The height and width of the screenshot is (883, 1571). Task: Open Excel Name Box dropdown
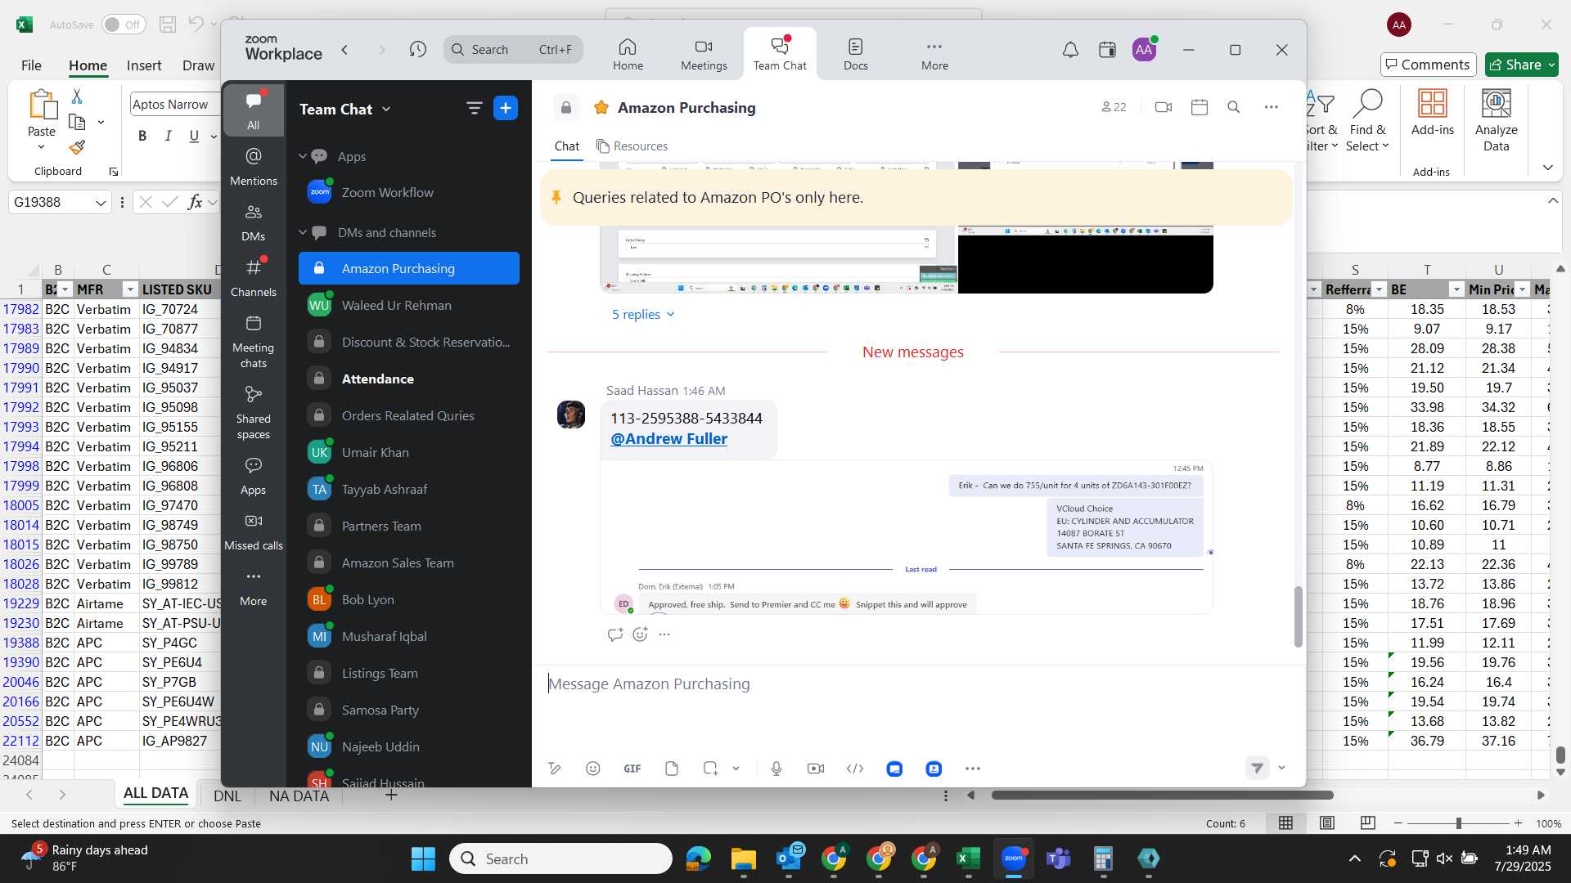[101, 202]
